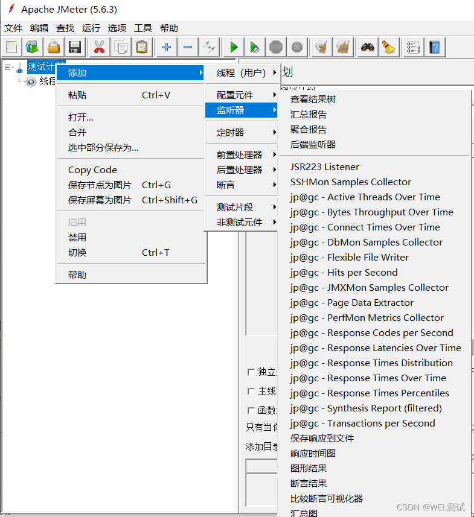
Task: Toggle the 函数 checkbox
Action: [251, 410]
